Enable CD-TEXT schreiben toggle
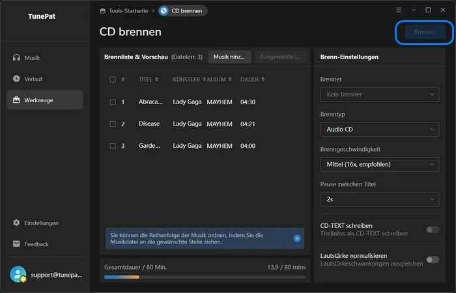Image resolution: width=456 pixels, height=293 pixels. pos(433,230)
